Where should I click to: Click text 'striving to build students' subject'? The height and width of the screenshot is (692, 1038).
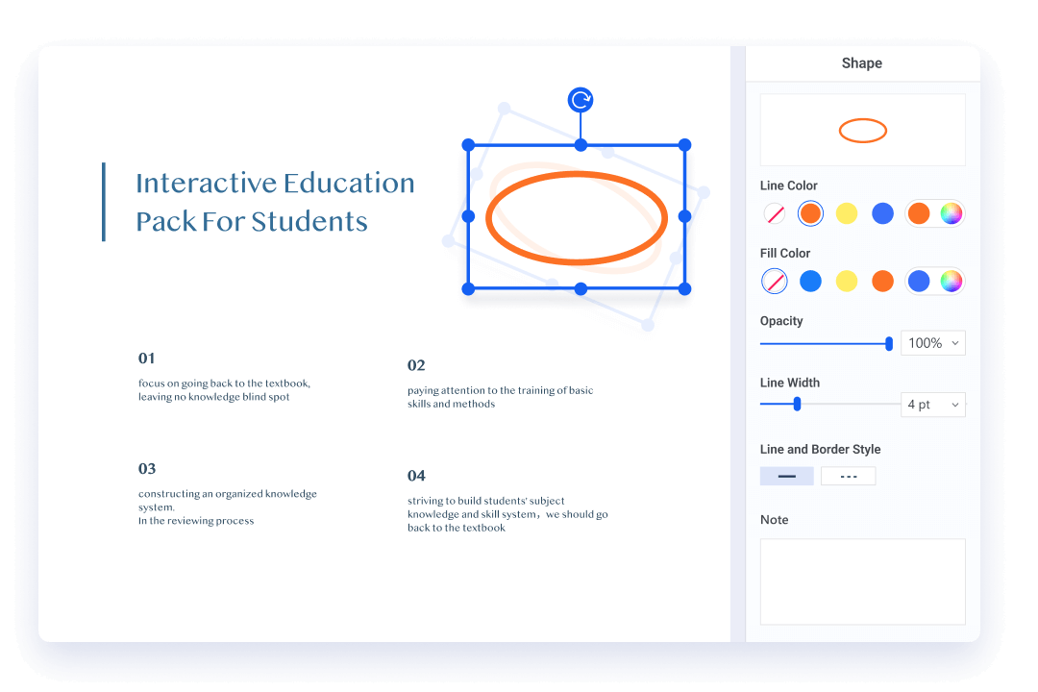[486, 502]
